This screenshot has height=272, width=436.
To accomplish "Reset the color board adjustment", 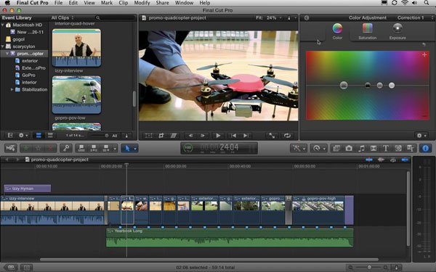I will point(424,44).
